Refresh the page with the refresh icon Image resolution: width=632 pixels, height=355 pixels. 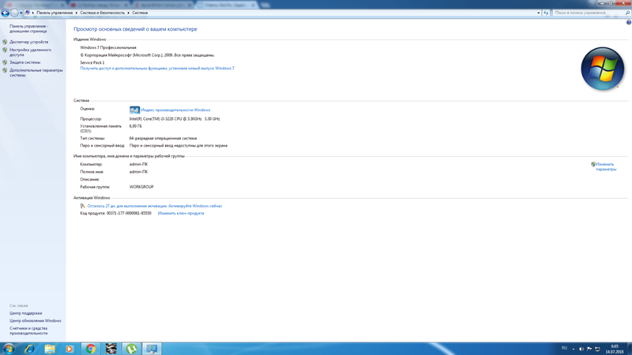(x=546, y=13)
